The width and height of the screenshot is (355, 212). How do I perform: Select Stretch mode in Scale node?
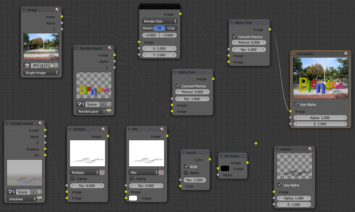point(148,28)
